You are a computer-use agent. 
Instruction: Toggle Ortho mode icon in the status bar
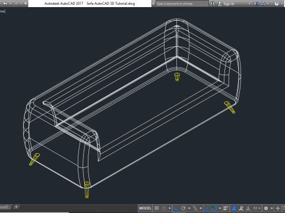pyautogui.click(x=176, y=208)
